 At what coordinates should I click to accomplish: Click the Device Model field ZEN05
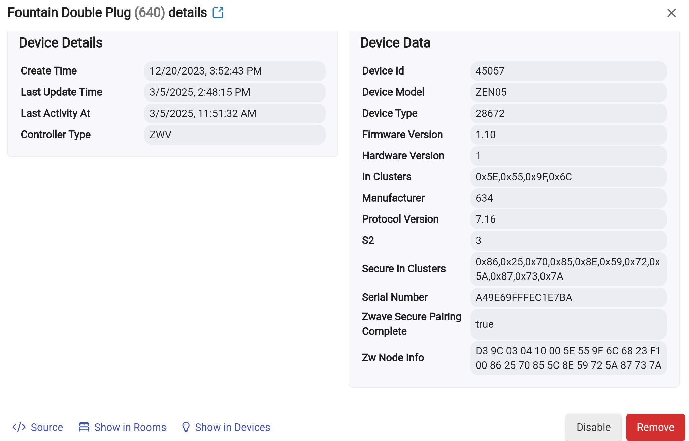[491, 92]
